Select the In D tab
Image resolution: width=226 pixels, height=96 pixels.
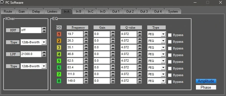click(103, 11)
